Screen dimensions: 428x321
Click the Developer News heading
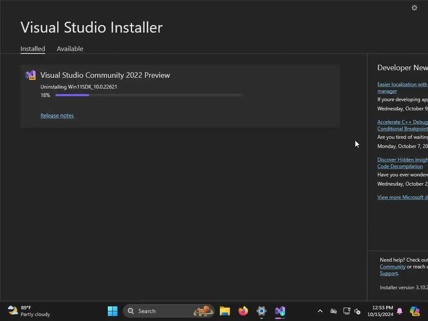coord(403,67)
